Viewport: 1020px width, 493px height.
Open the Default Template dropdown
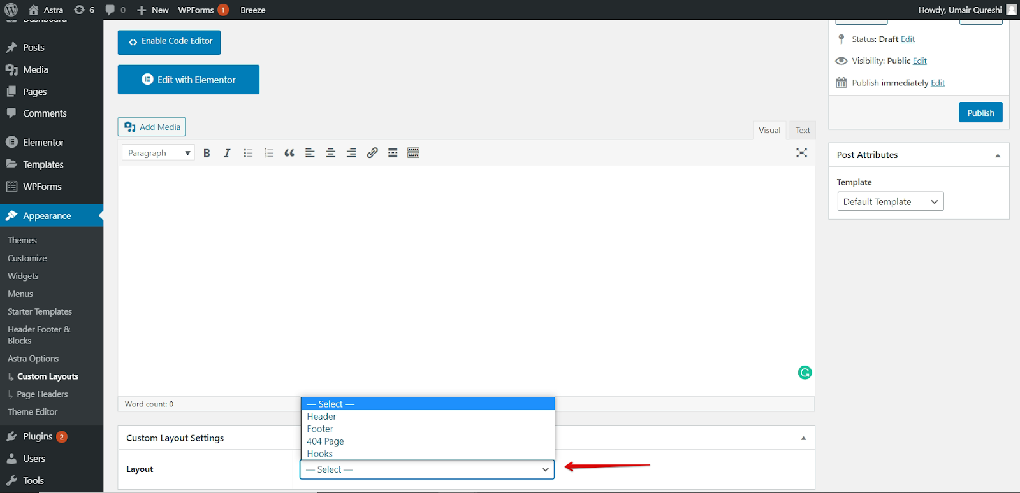pyautogui.click(x=890, y=201)
